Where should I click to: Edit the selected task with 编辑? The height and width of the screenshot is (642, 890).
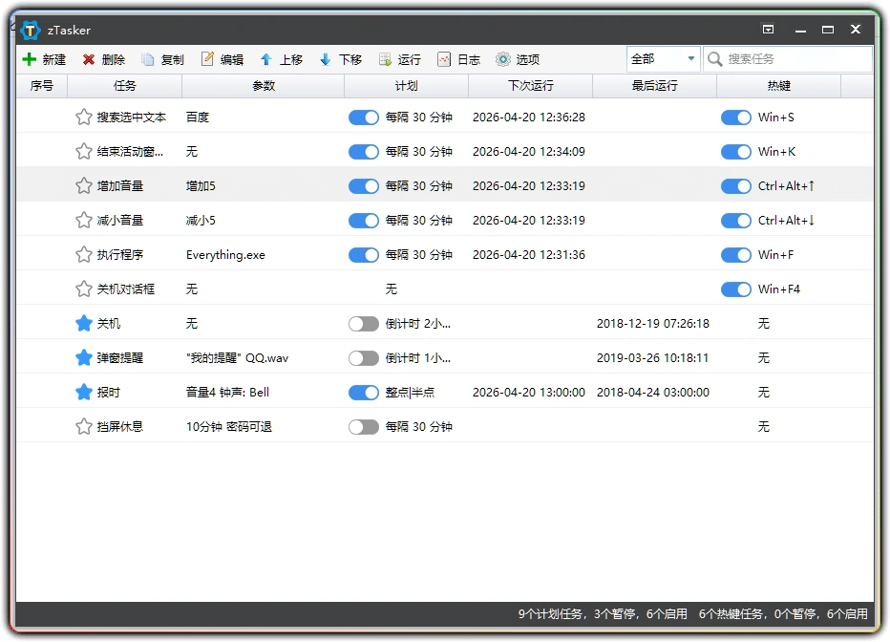[x=222, y=58]
